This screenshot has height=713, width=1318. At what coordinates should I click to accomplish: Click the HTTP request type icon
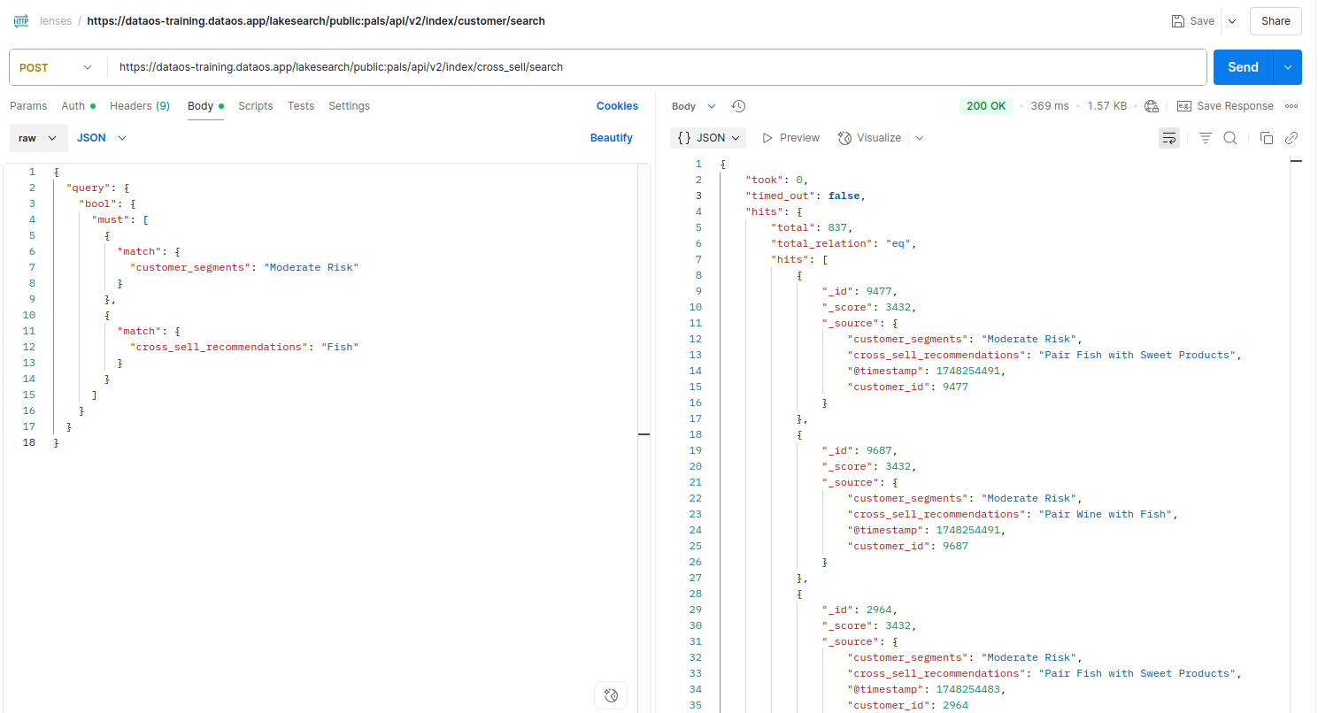(x=21, y=20)
